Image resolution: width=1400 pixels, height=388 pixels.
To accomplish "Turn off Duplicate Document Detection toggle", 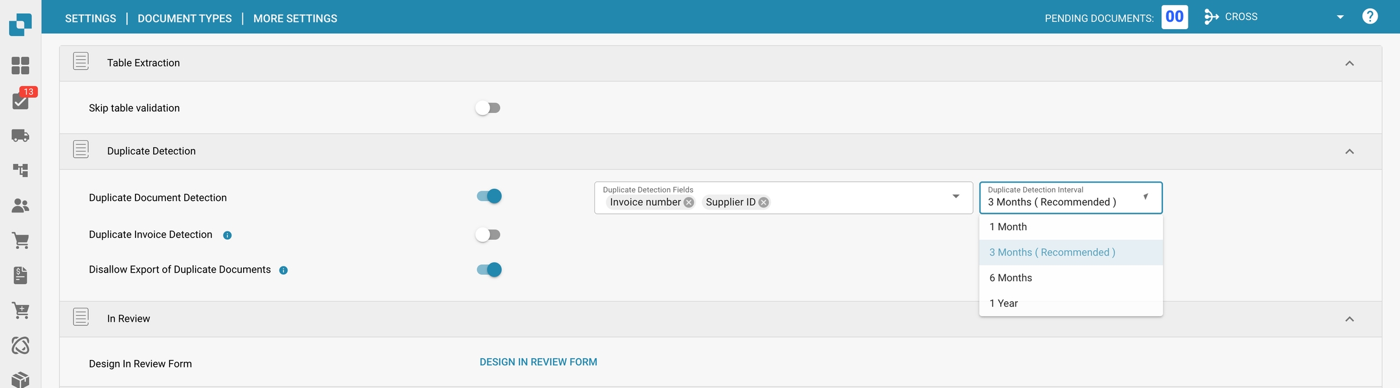I will [x=489, y=196].
